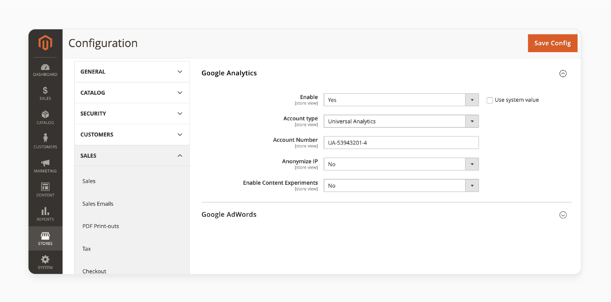Open the Enable dropdown set to Yes

401,100
